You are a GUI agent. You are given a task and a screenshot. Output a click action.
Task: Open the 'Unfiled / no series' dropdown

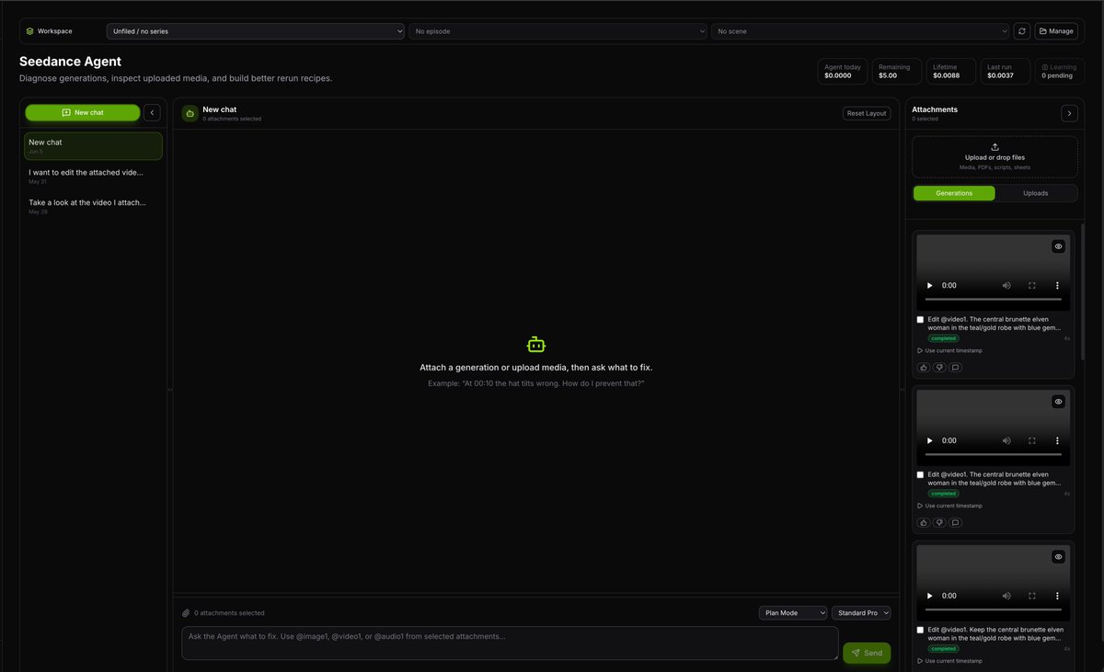[x=256, y=31]
